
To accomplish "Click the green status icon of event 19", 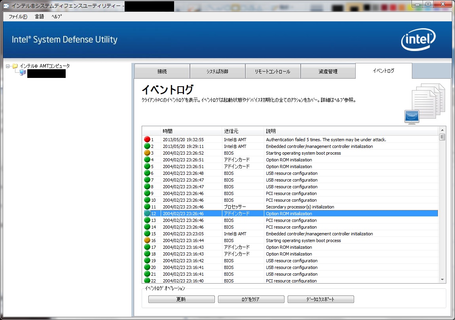I will click(147, 261).
